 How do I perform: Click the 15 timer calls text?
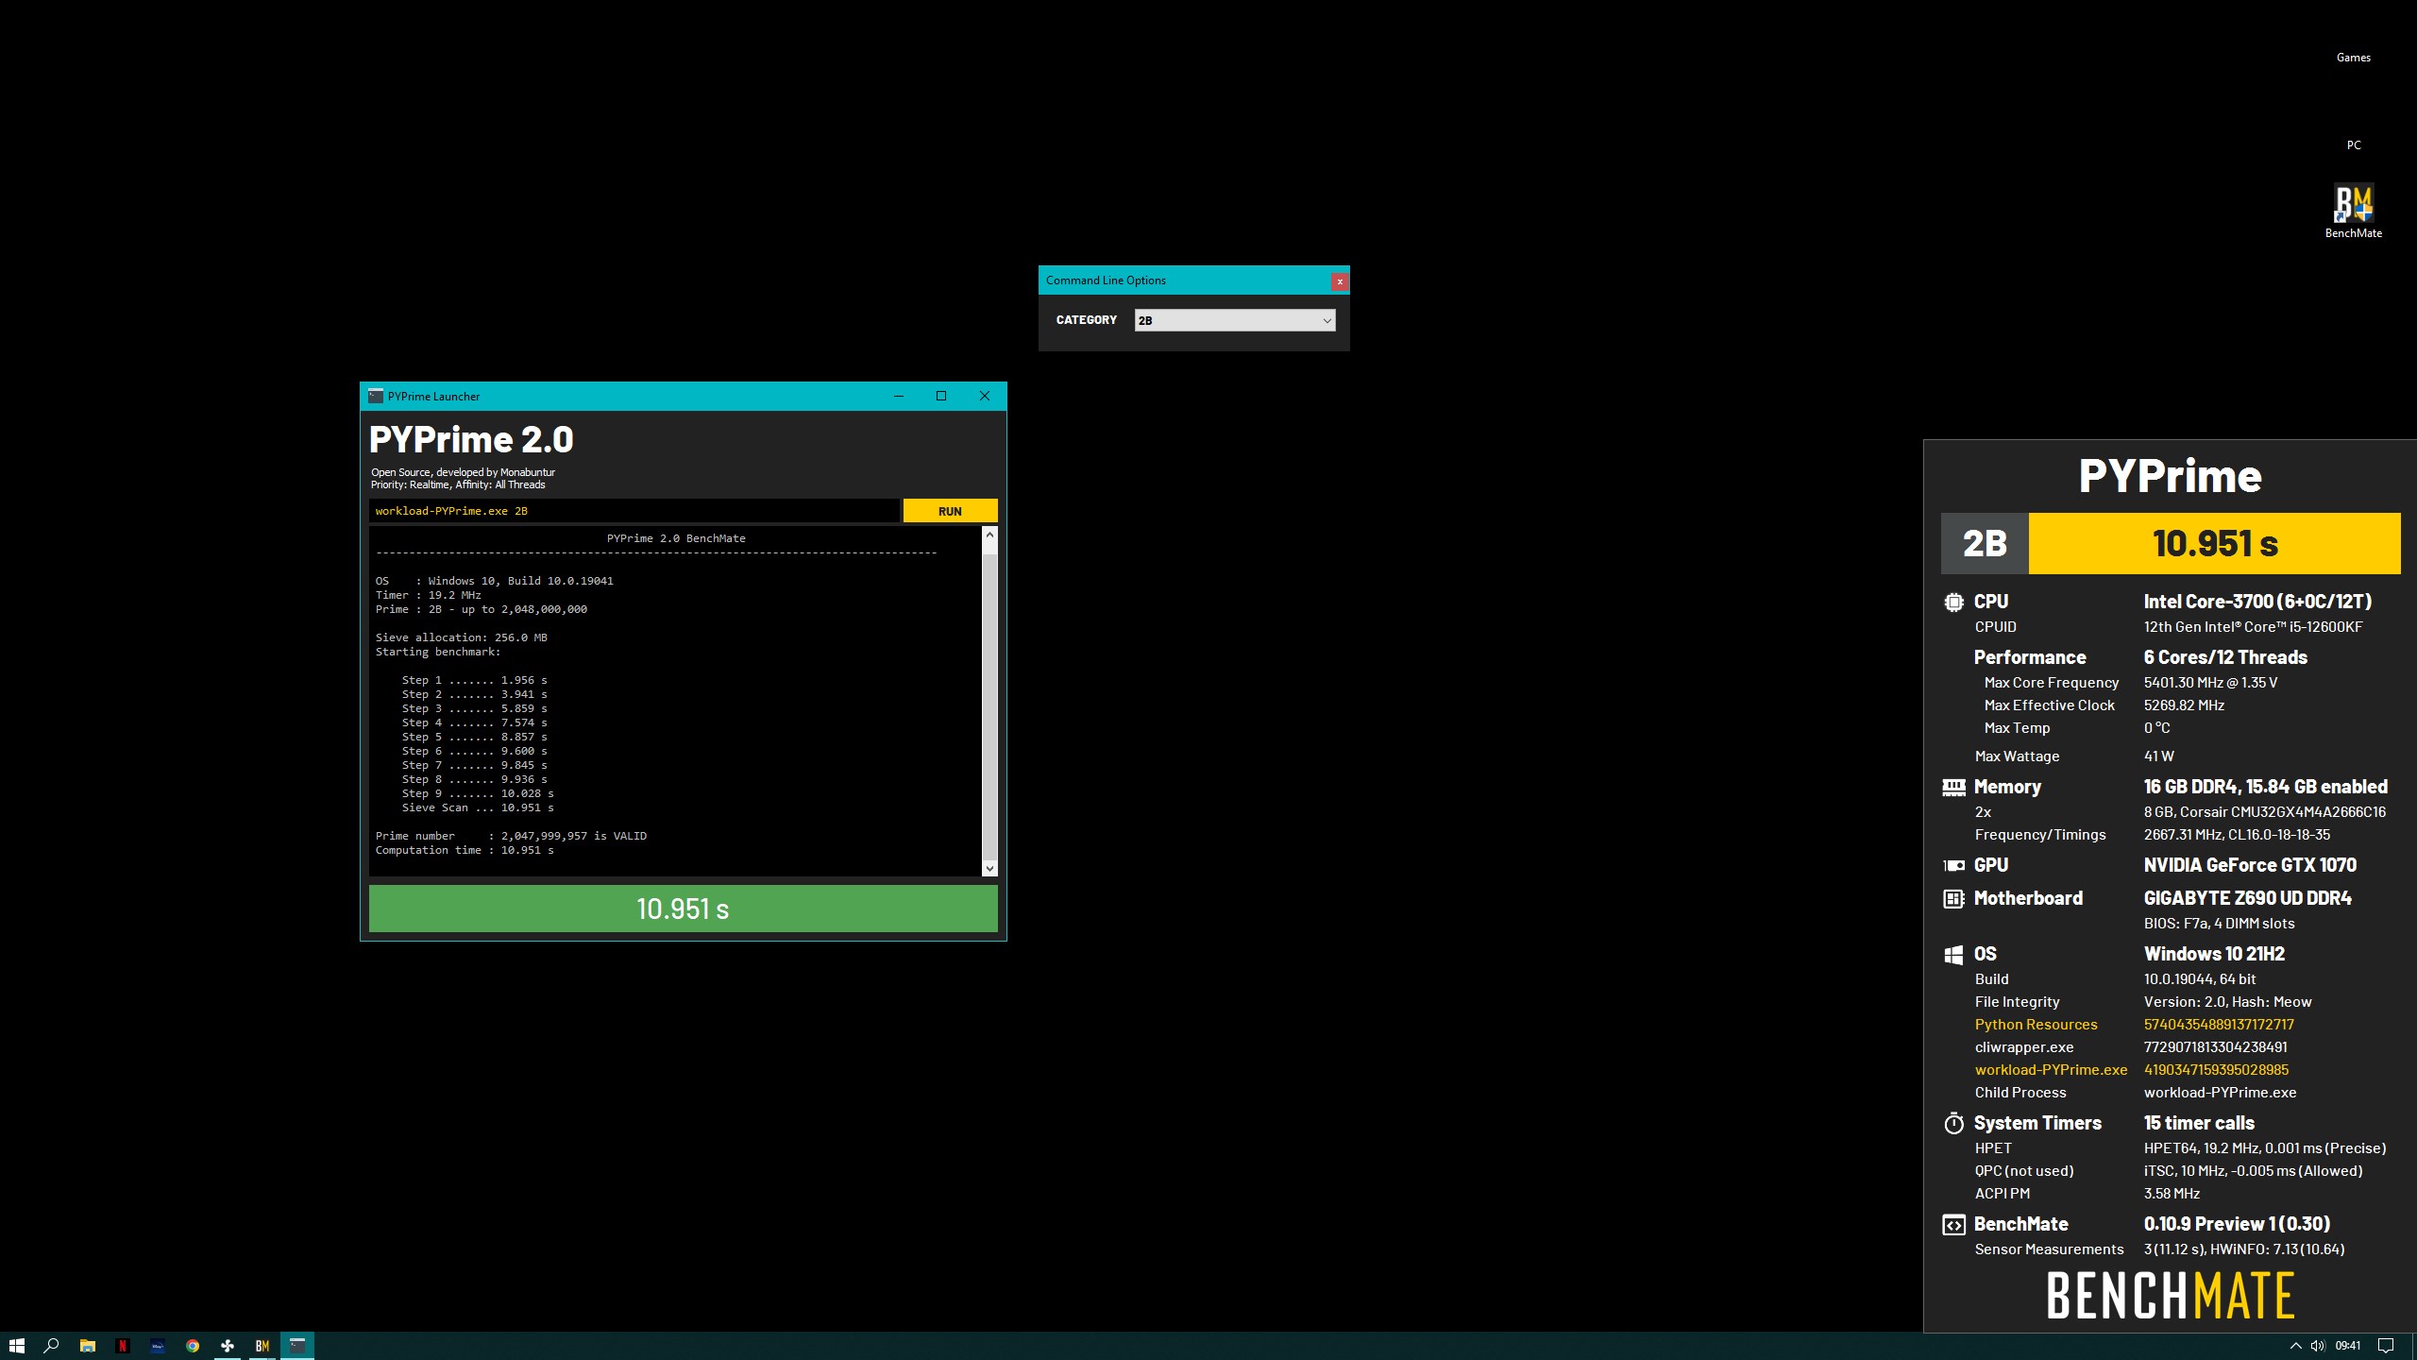click(x=2199, y=1123)
